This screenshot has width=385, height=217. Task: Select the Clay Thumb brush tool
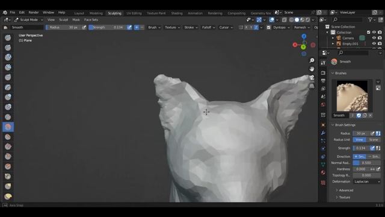click(8, 77)
